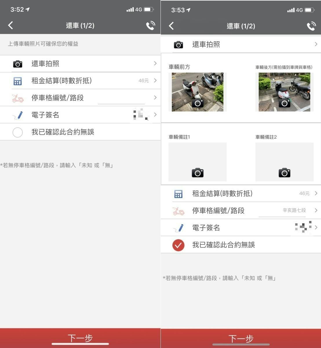The image size is (321, 348).
Task: Open 停車格編號/路段 chevron on left screen
Action: (155, 97)
